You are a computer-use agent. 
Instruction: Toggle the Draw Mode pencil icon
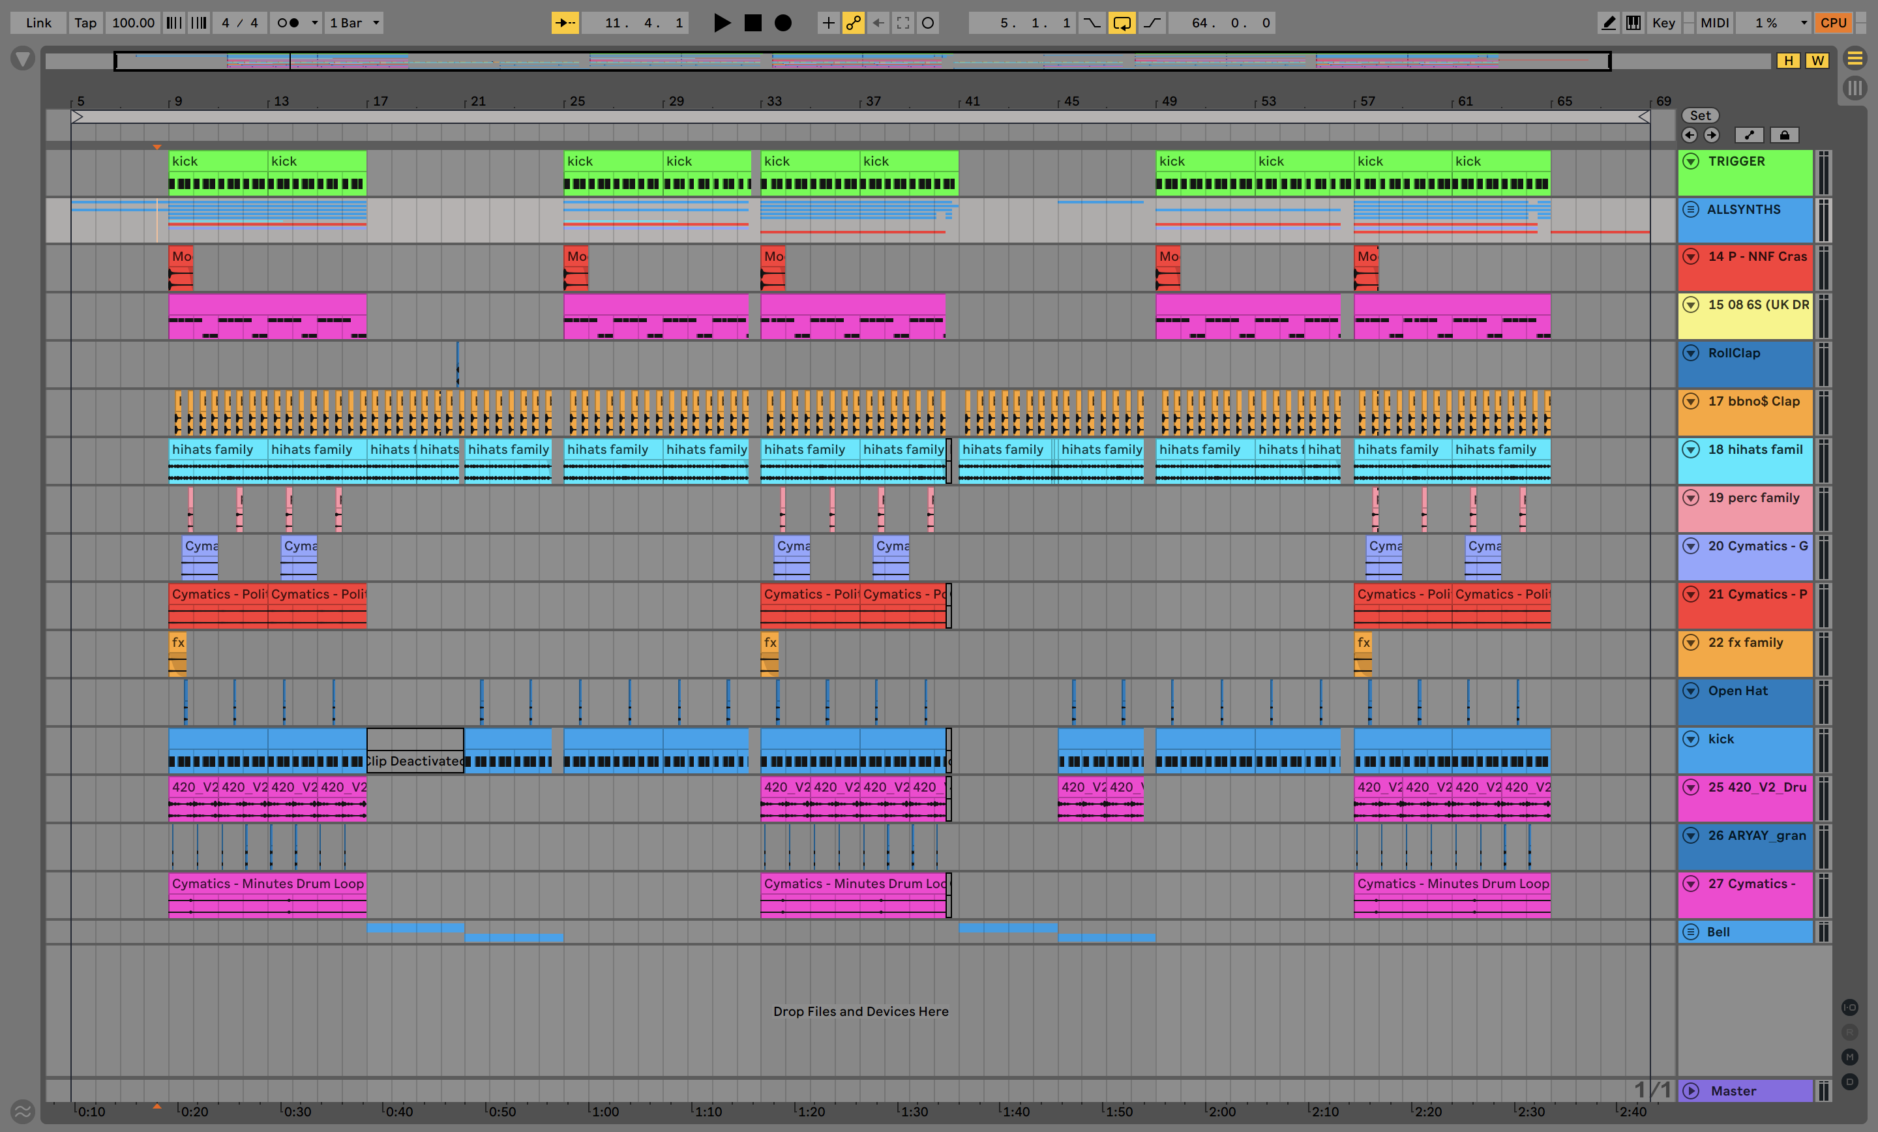(x=1608, y=23)
